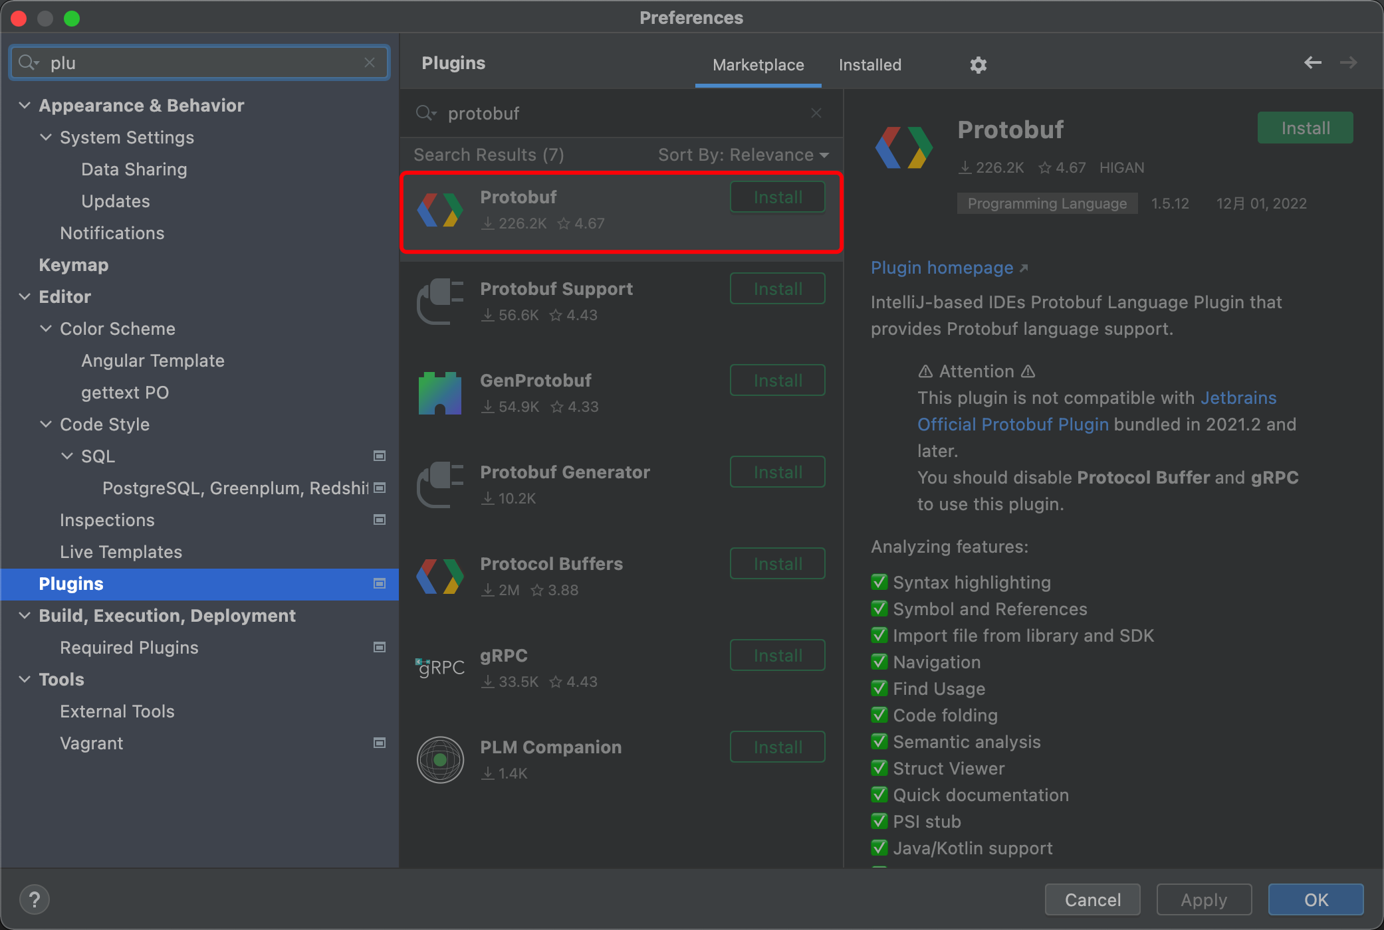
Task: Open the Sort By Relevance dropdown
Action: (x=744, y=155)
